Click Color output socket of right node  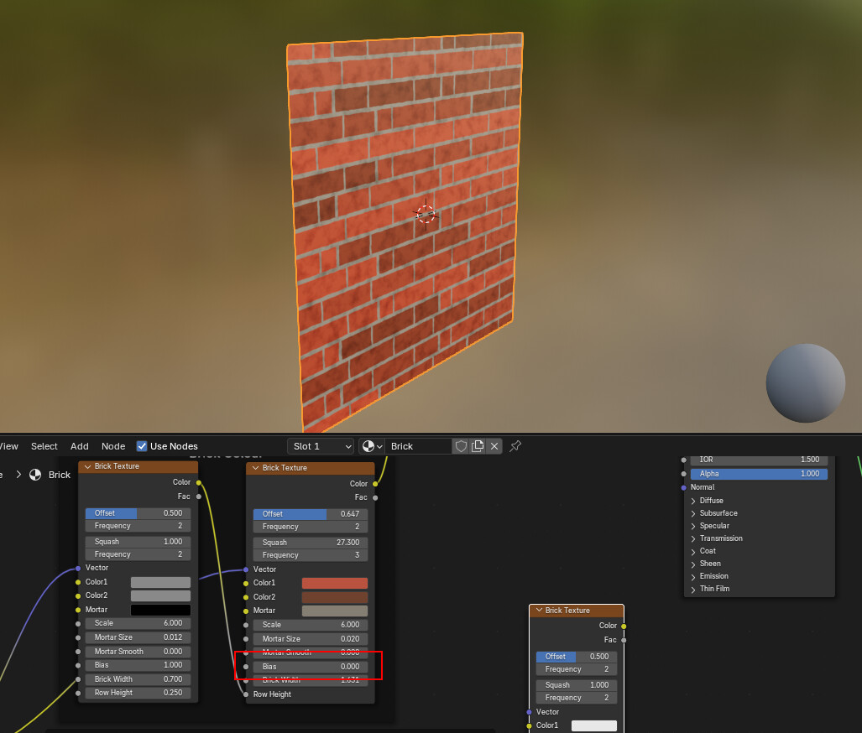click(x=624, y=626)
